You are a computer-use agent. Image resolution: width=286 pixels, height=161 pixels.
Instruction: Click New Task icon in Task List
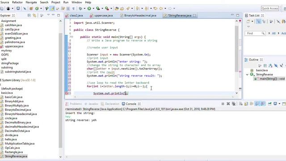pos(248,21)
